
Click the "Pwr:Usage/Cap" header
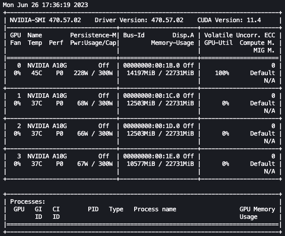pos(93,43)
